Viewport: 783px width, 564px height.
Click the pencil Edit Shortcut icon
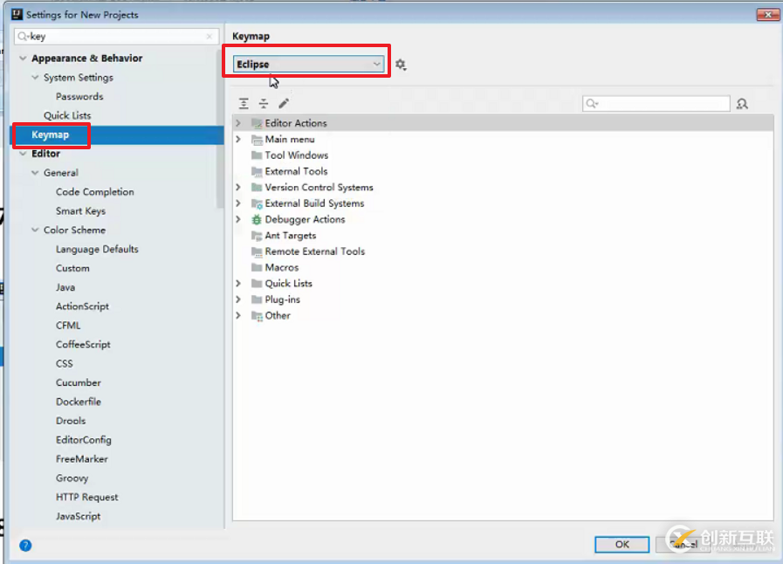284,103
